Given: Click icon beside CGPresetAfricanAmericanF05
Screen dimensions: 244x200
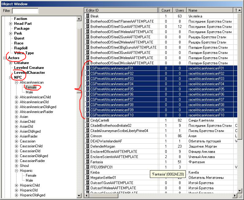Looking at the screenshot, I should (88, 89).
